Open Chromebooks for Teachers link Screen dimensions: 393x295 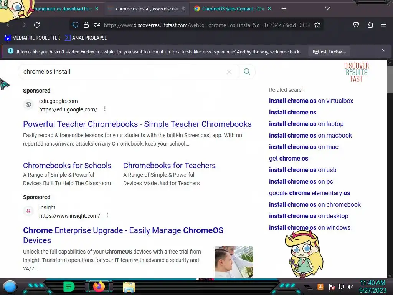tap(169, 166)
